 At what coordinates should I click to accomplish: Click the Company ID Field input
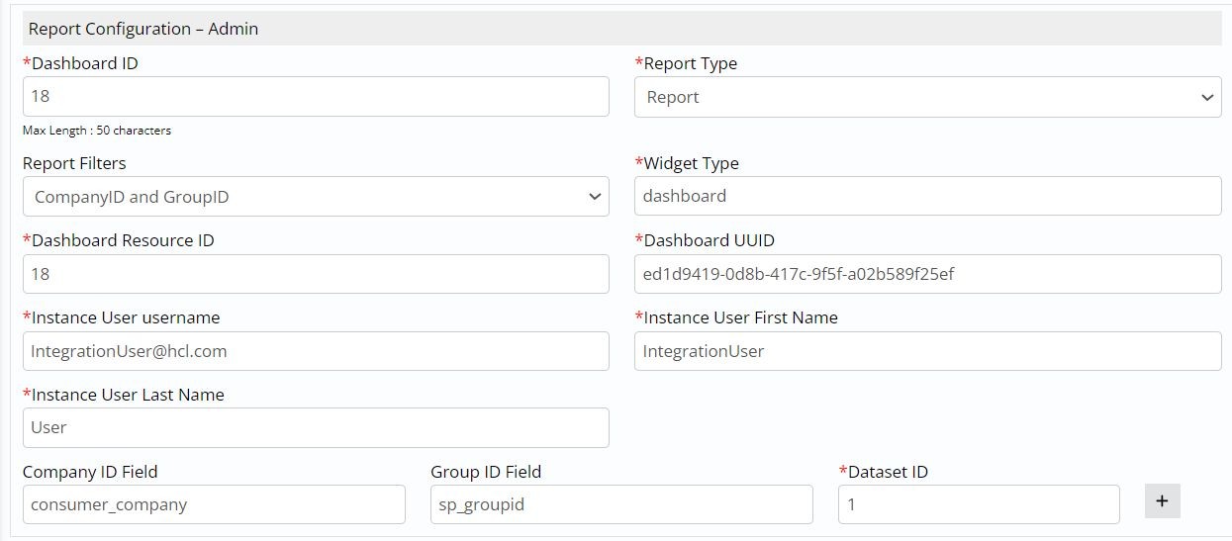[214, 504]
